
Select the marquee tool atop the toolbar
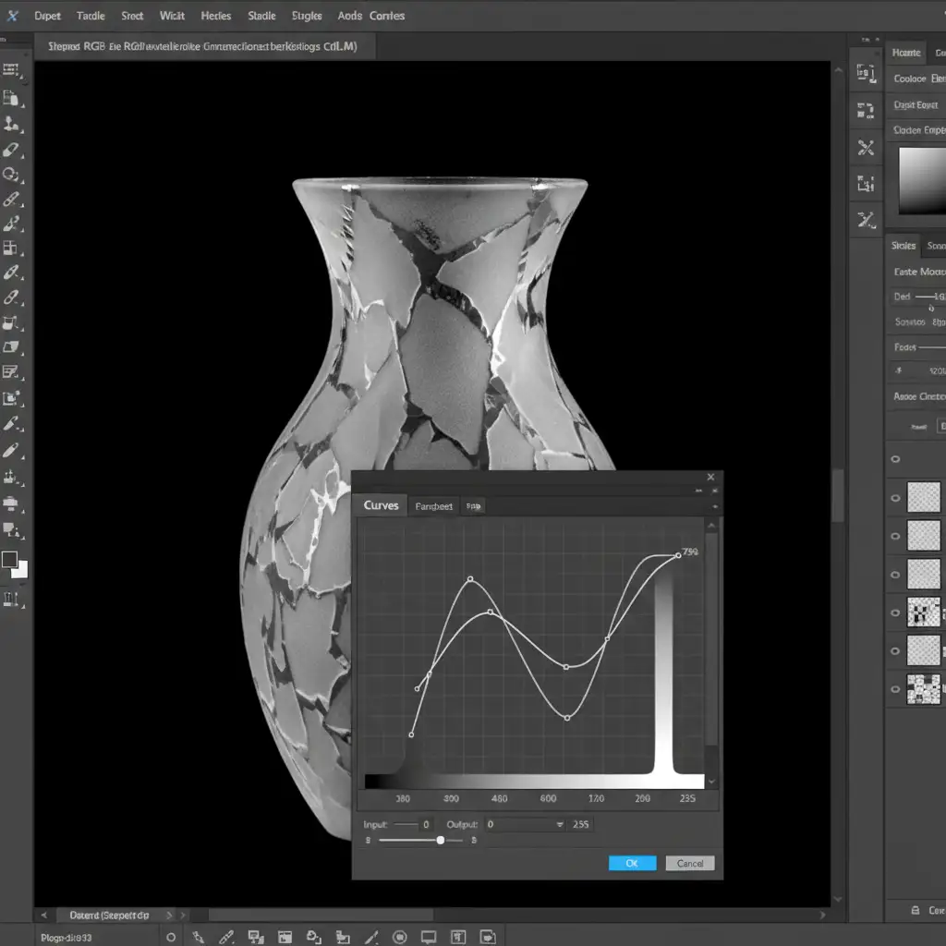pos(11,70)
